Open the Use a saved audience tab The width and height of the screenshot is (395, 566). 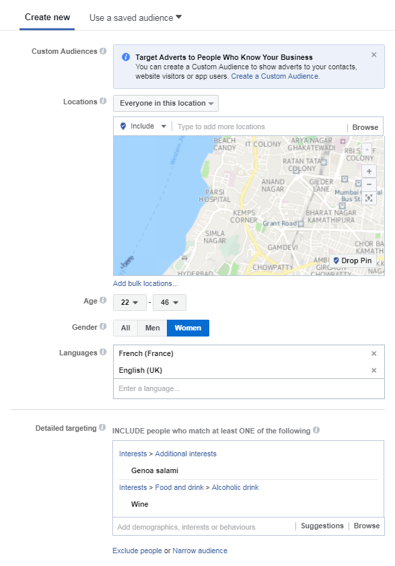click(x=135, y=17)
